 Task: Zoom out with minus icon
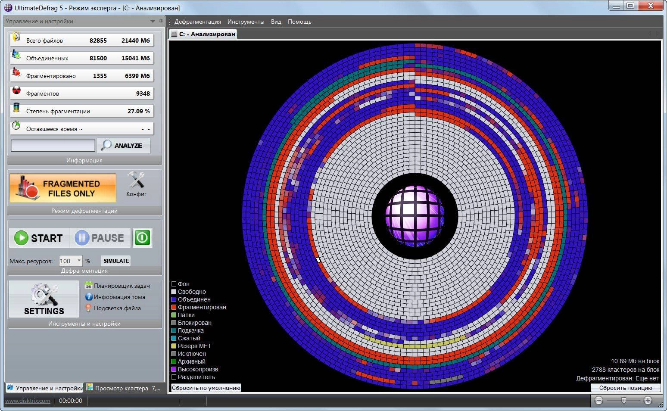point(598,401)
